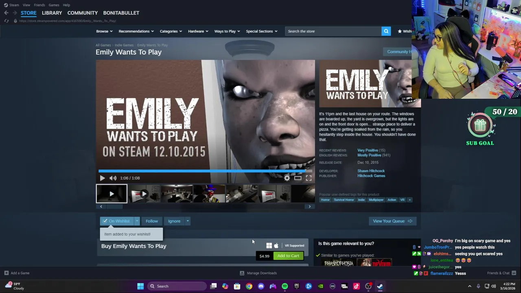
Task: Click Add a Game plus icon
Action: pos(6,273)
